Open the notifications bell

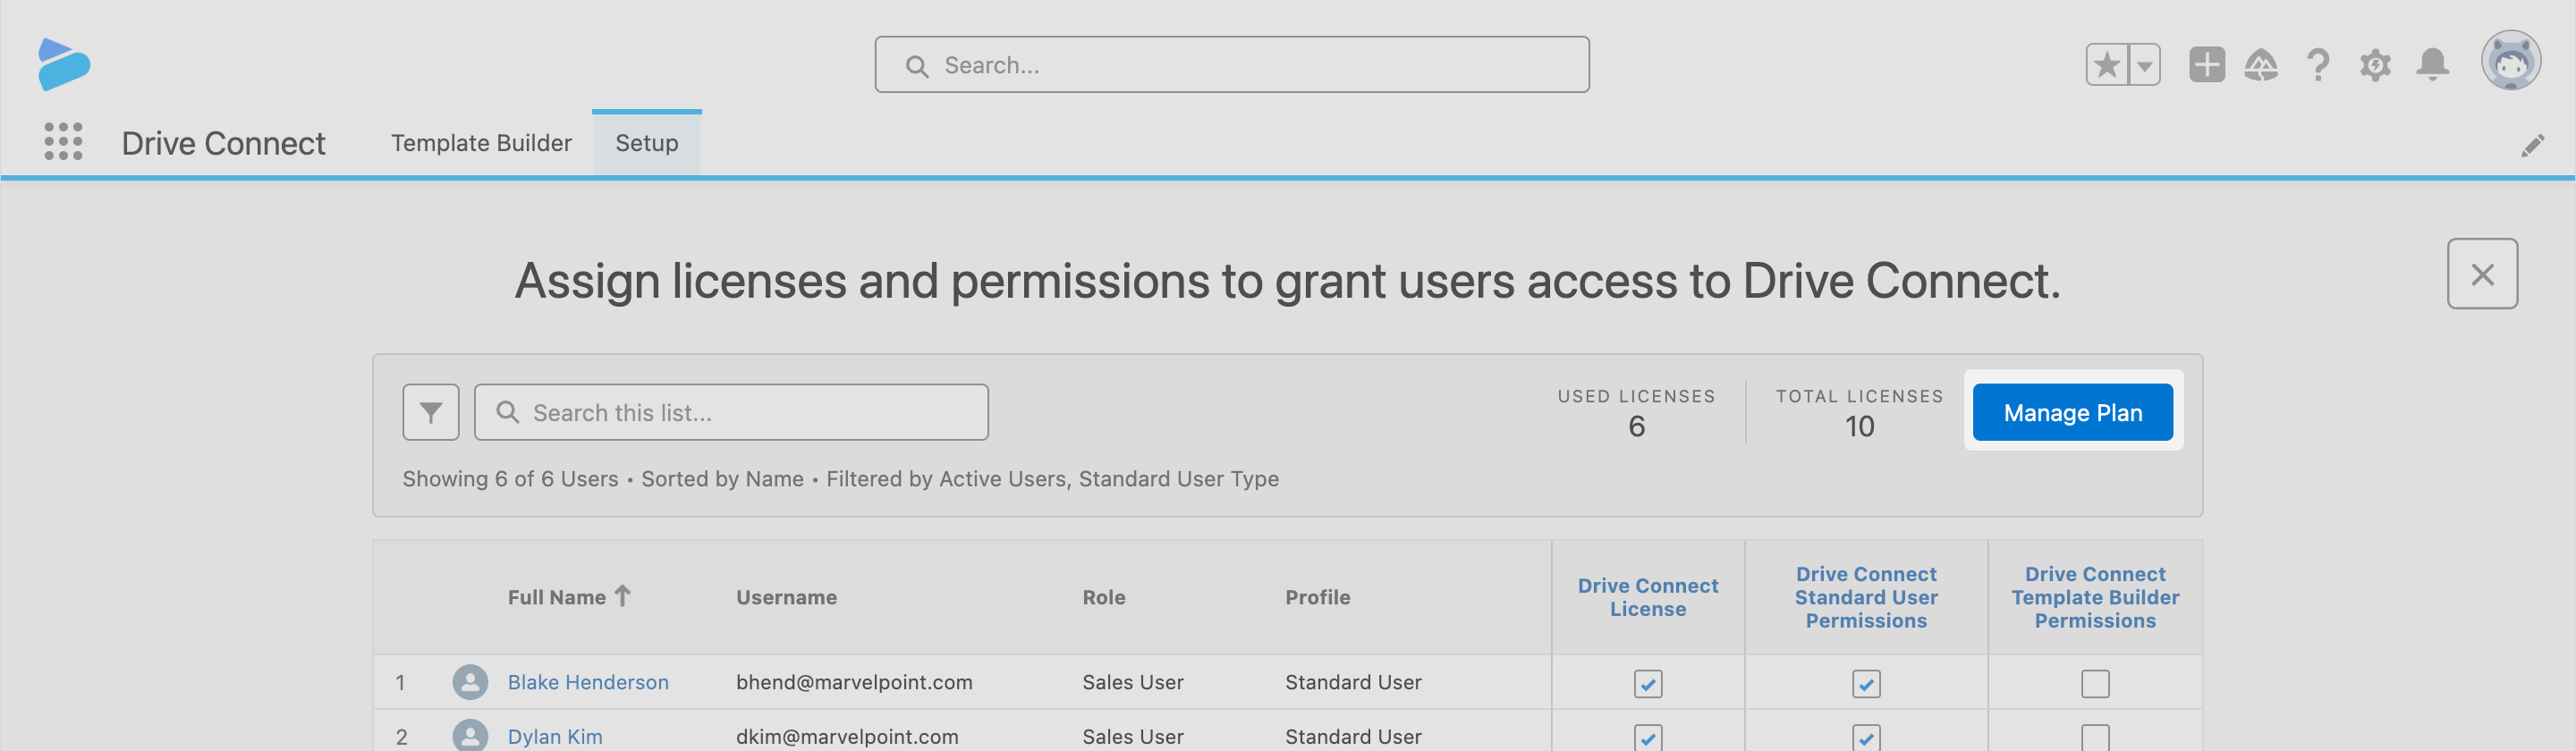2432,66
